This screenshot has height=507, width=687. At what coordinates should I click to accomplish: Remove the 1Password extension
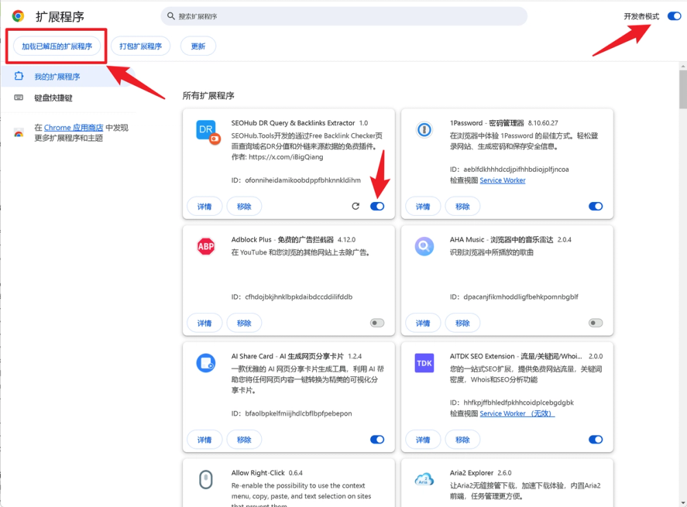pos(462,206)
